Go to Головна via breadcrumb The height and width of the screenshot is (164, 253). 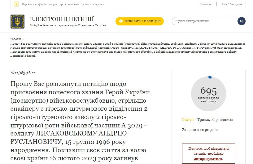pyautogui.click(x=16, y=39)
